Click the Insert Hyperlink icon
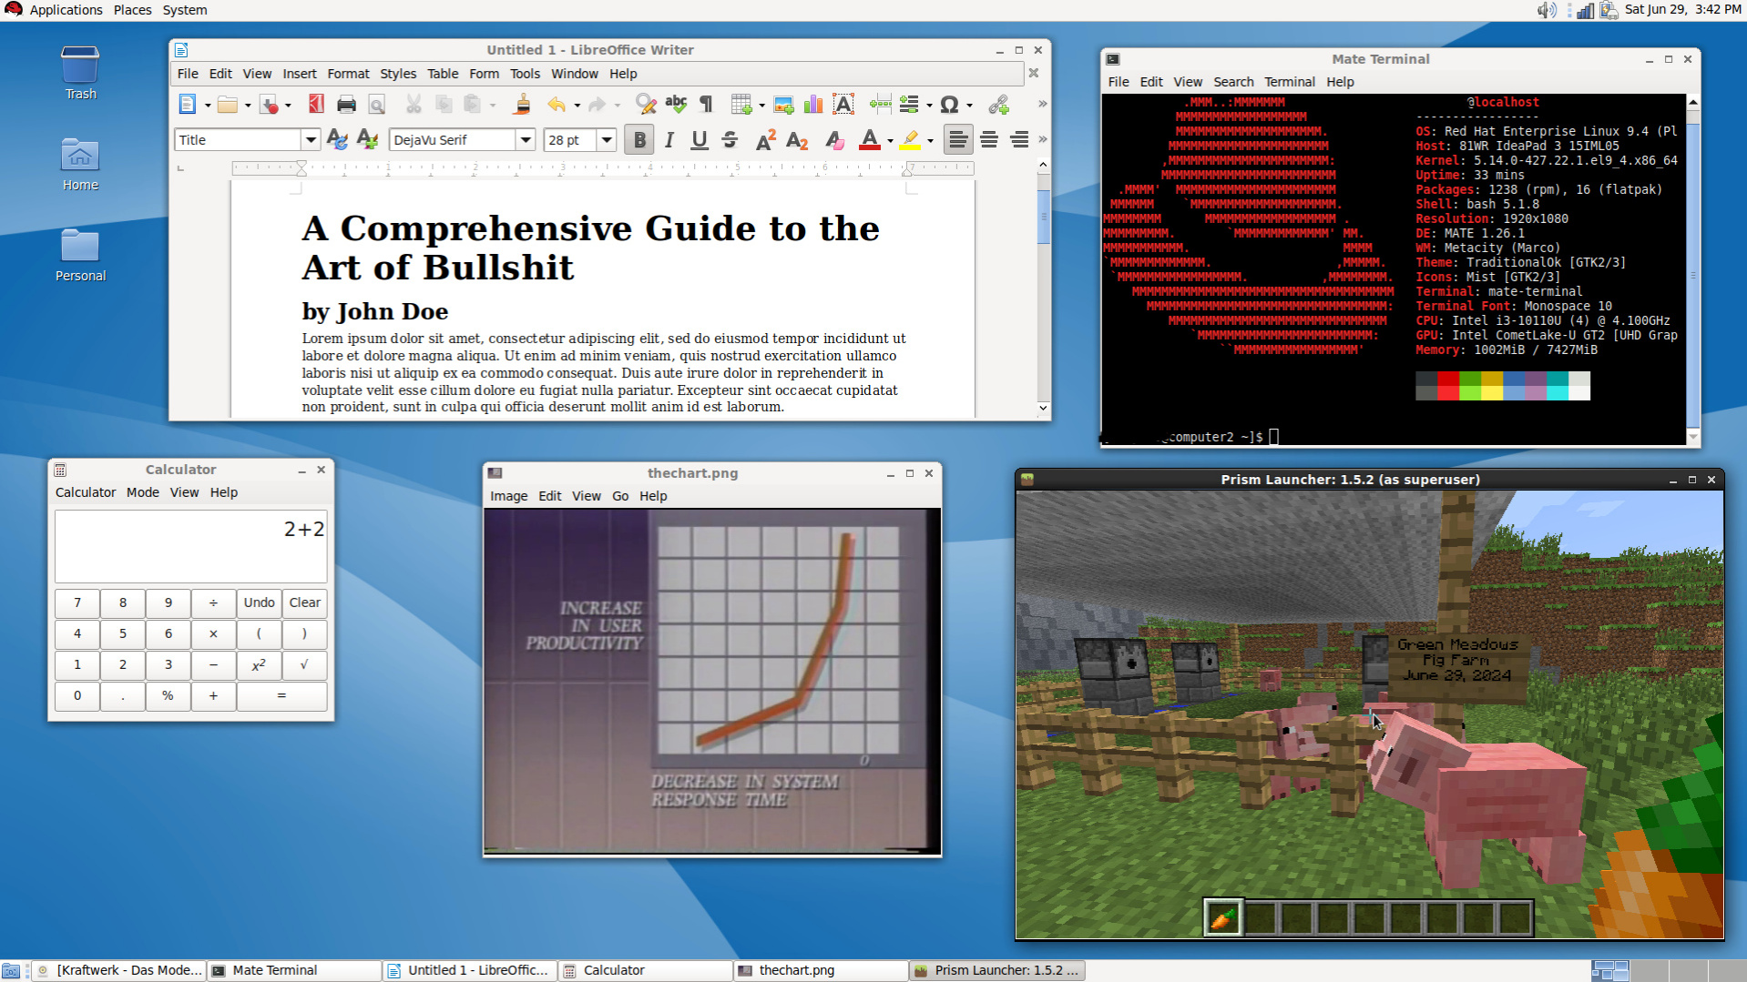This screenshot has height=982, width=1747. click(x=998, y=105)
